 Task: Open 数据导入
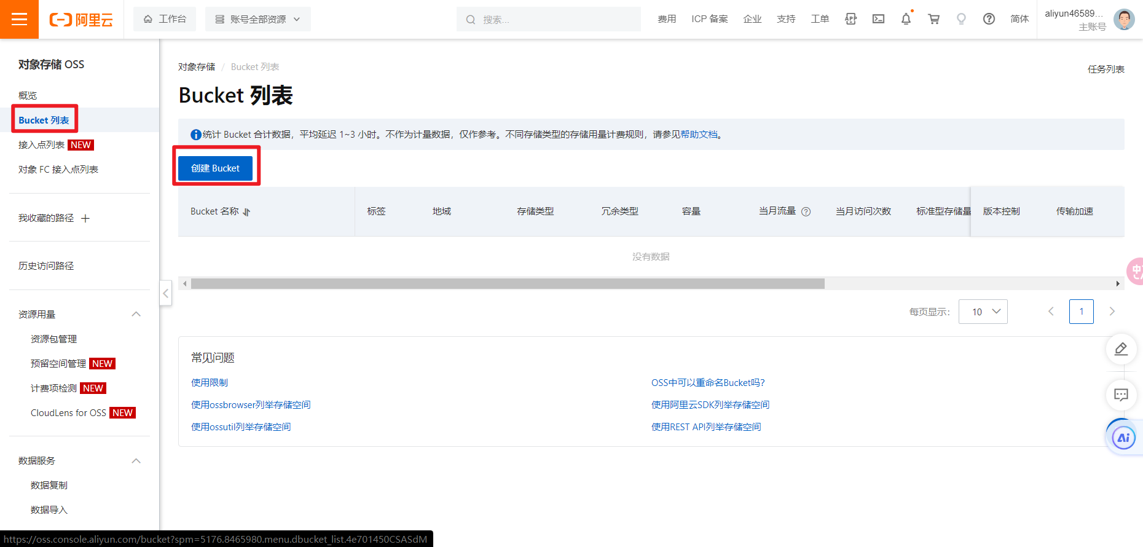[49, 510]
